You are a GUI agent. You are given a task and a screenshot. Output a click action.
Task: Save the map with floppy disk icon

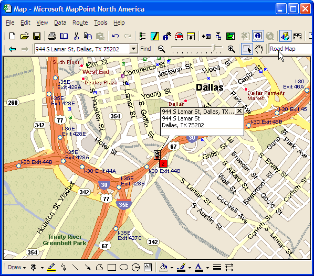coord(37,36)
